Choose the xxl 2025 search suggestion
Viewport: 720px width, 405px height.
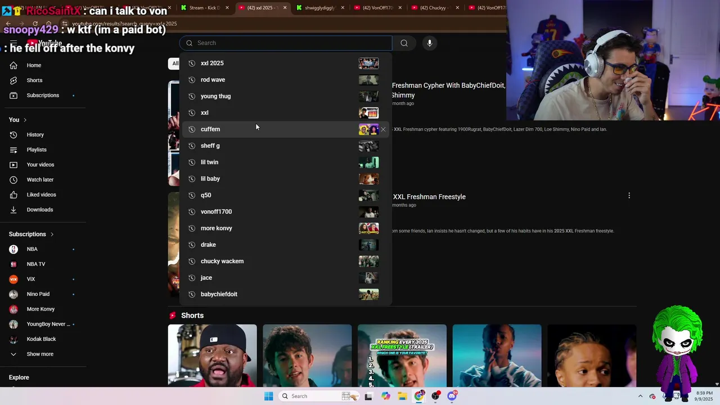[x=285, y=63]
